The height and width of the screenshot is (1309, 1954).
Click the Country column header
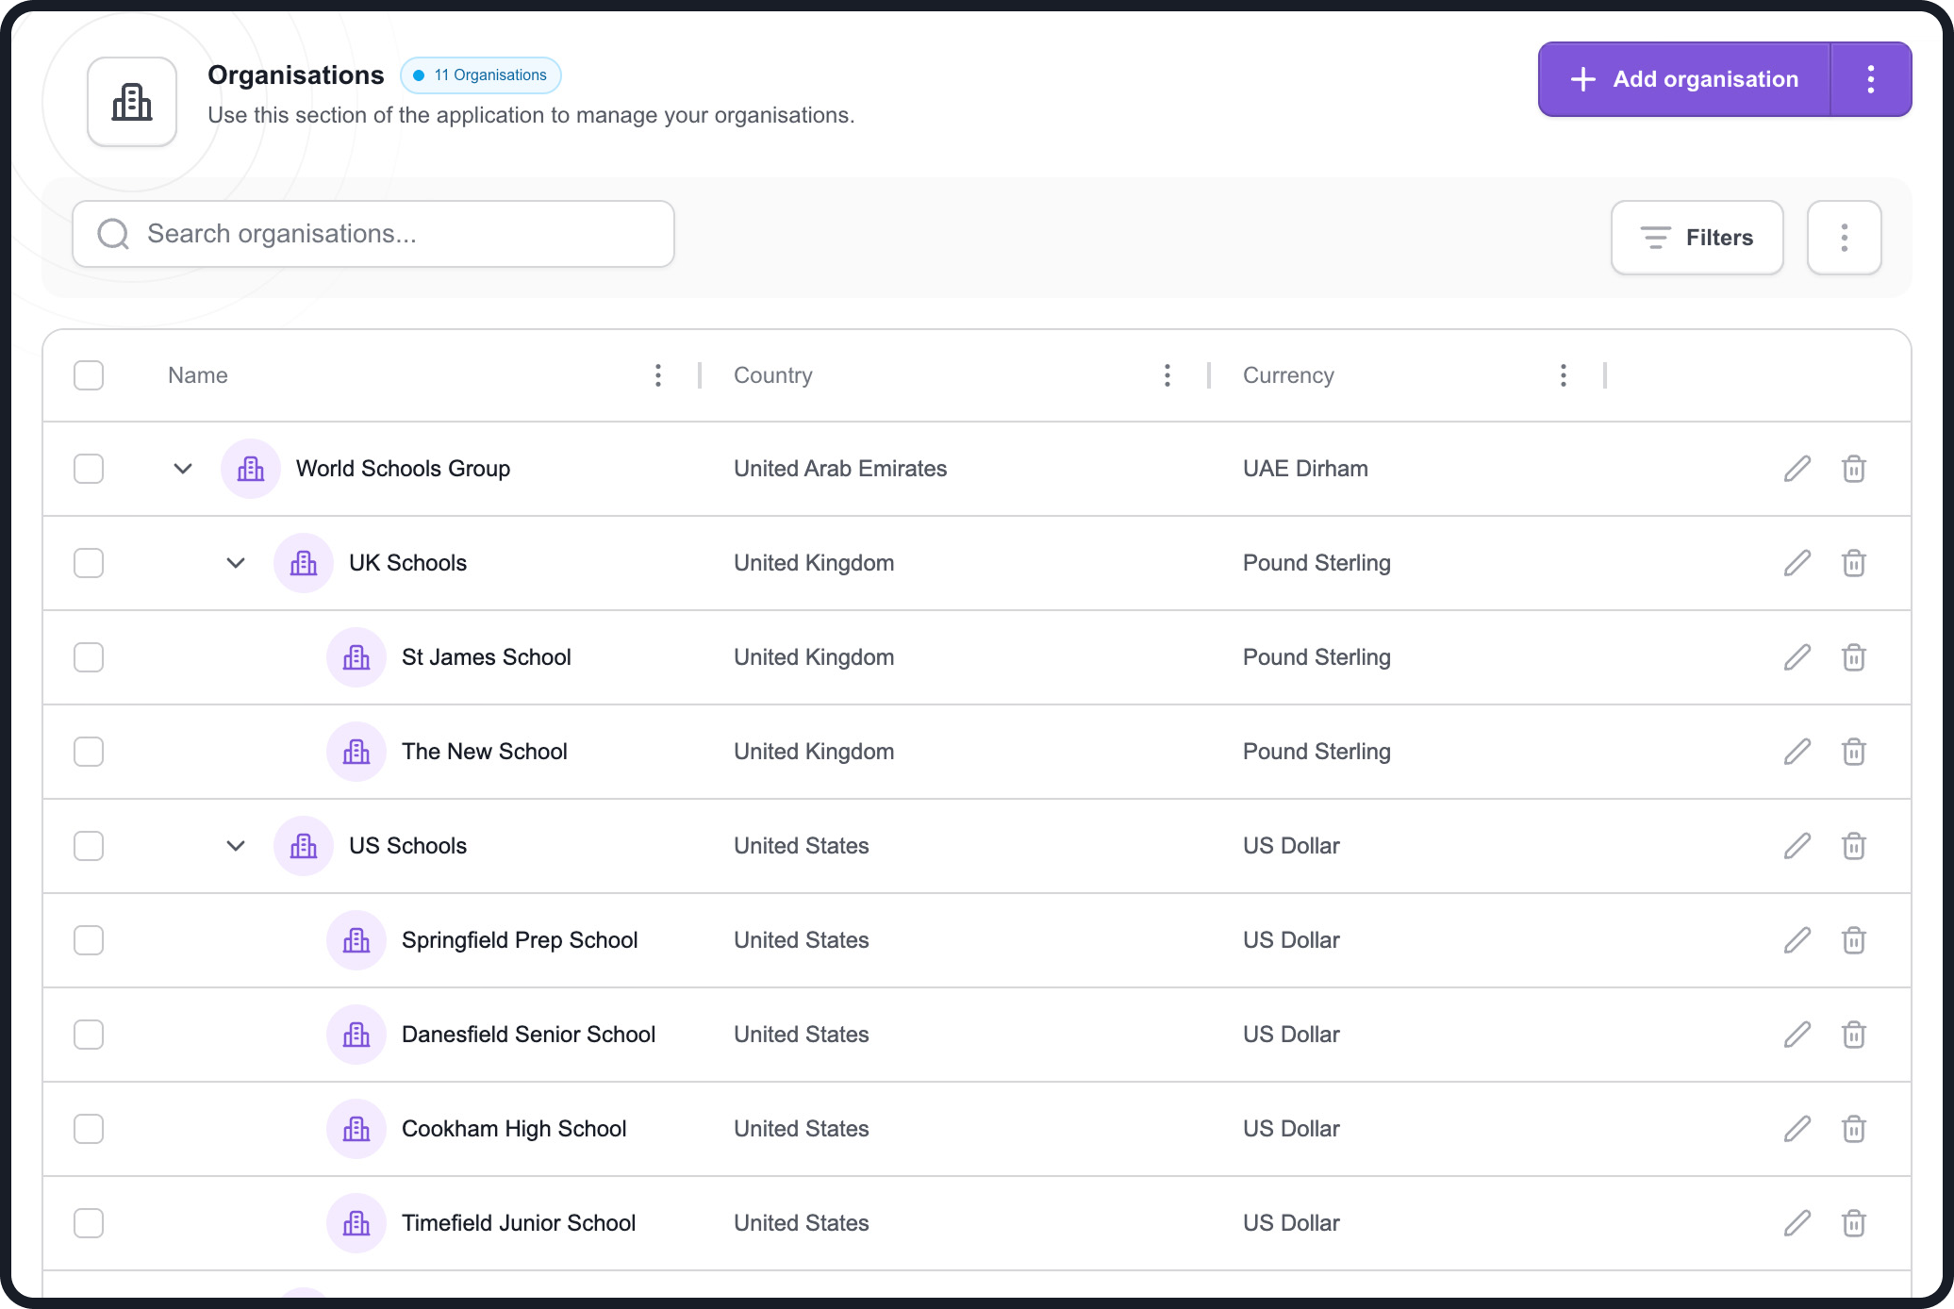(773, 375)
